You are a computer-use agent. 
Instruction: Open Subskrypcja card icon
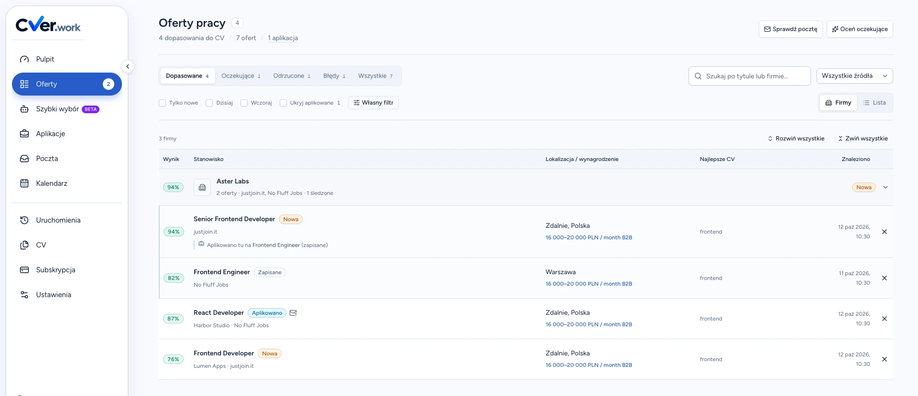[x=24, y=270]
